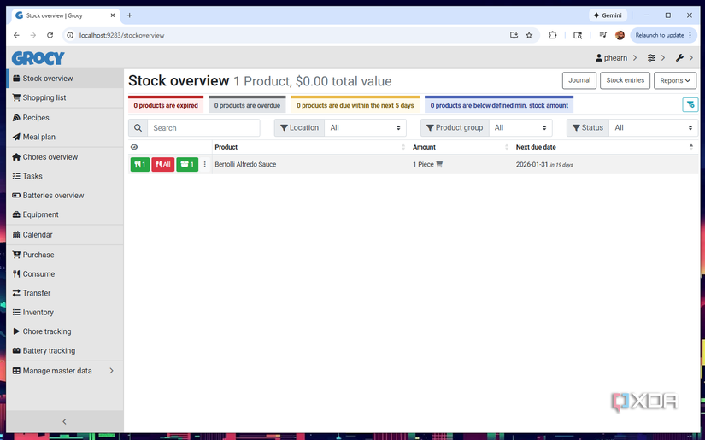Open more actions menu for Bertolli row
Viewport: 705px width, 440px height.
point(205,165)
